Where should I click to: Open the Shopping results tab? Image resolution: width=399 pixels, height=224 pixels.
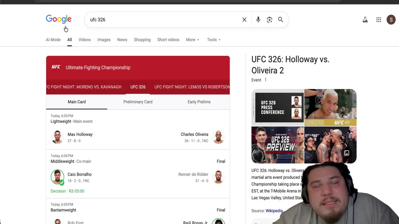coord(142,40)
